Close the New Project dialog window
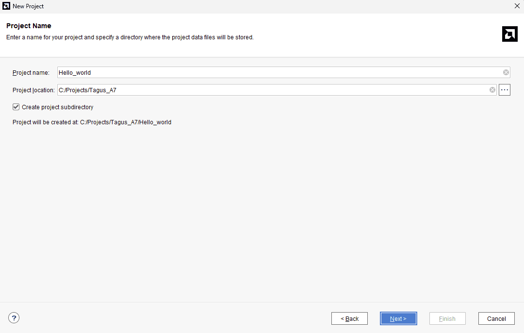Image resolution: width=524 pixels, height=333 pixels. 517,6
